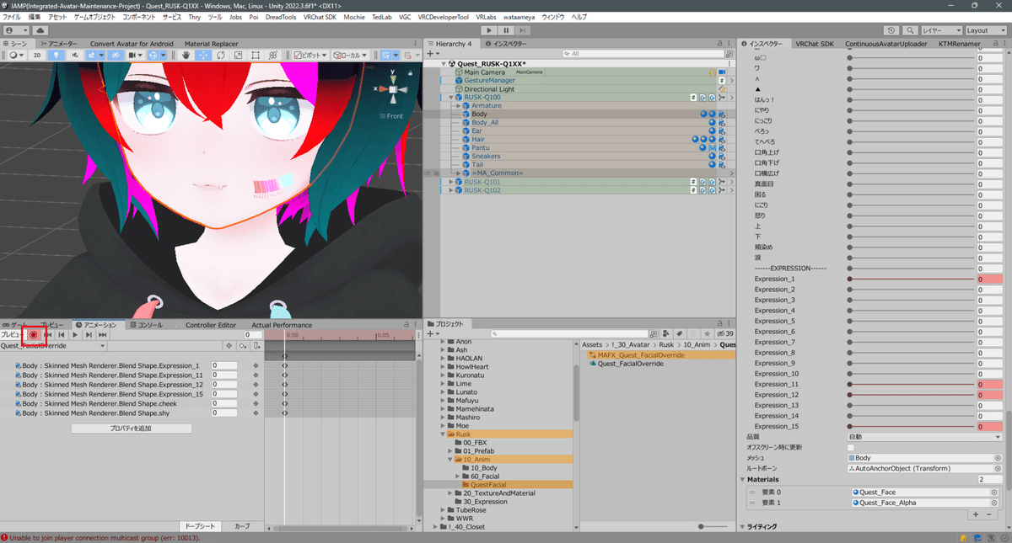Collapse the RUSK-Q100 hierarchy item
Screen dimensions: 1012x543
point(450,98)
